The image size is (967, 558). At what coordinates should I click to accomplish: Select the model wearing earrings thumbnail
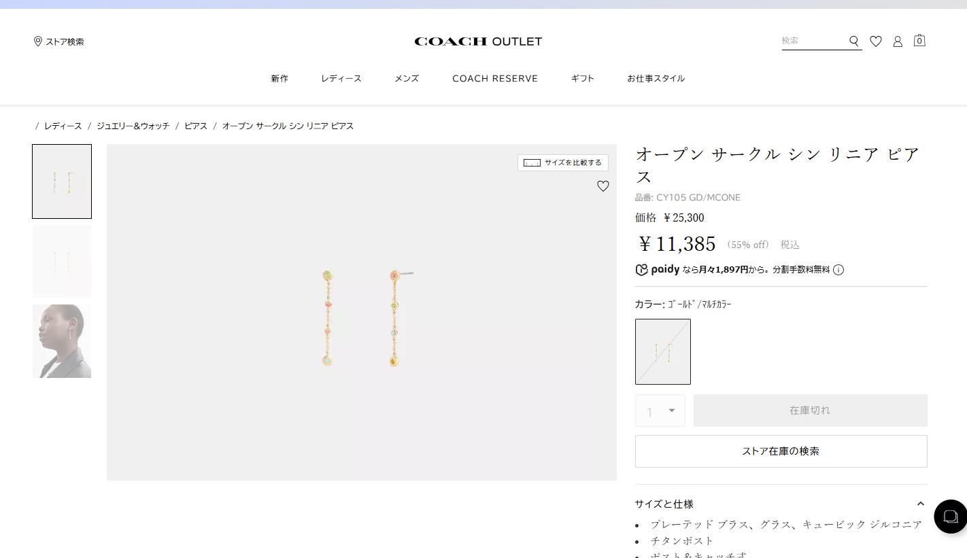click(x=62, y=341)
